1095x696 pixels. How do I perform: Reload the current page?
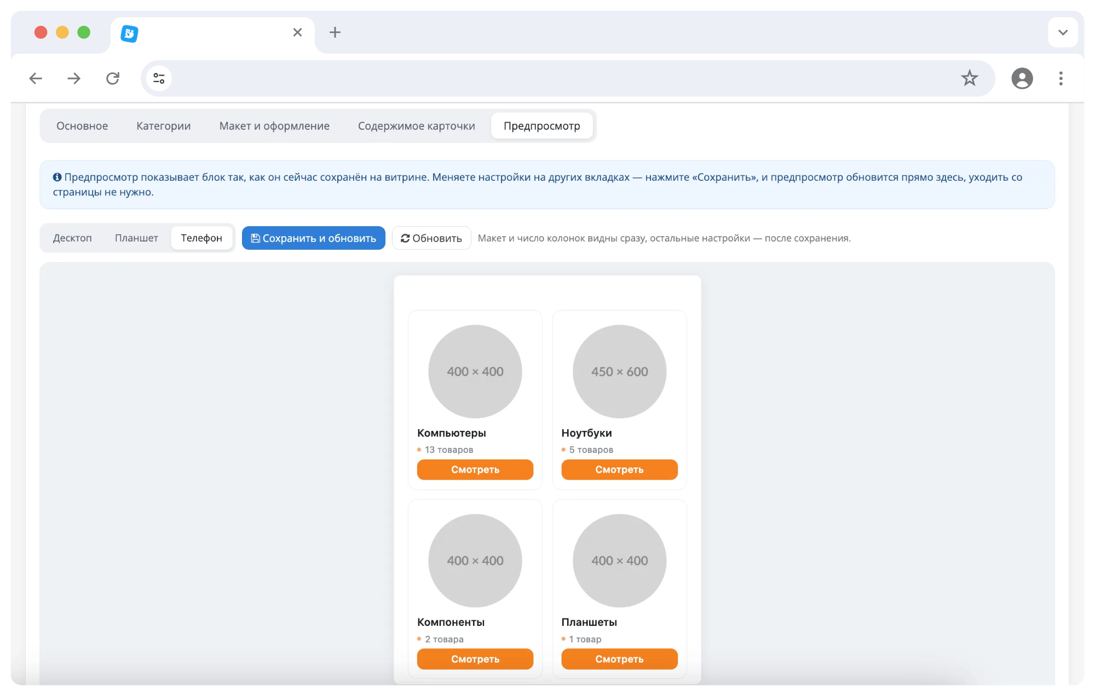(113, 78)
